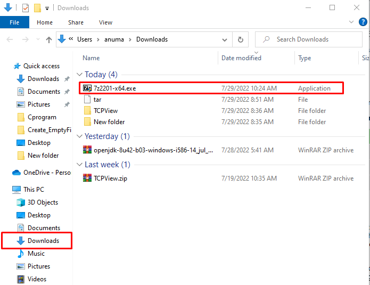Open the Customize Quick Access Toolbar dropdown
This screenshot has height=285, width=370.
47,9
